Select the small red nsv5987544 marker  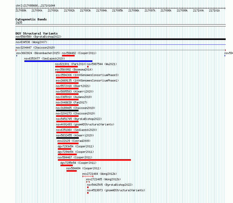click(88, 67)
